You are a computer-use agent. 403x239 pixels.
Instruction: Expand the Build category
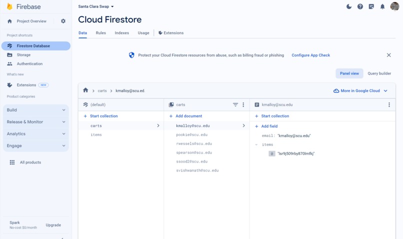coord(35,110)
